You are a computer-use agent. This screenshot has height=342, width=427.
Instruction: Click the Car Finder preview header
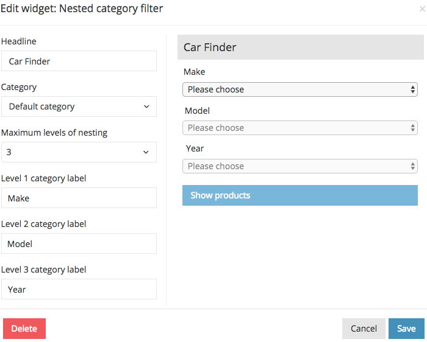pos(300,47)
